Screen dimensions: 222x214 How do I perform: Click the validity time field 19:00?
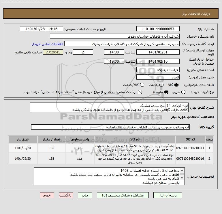pyautogui.click(x=114, y=61)
